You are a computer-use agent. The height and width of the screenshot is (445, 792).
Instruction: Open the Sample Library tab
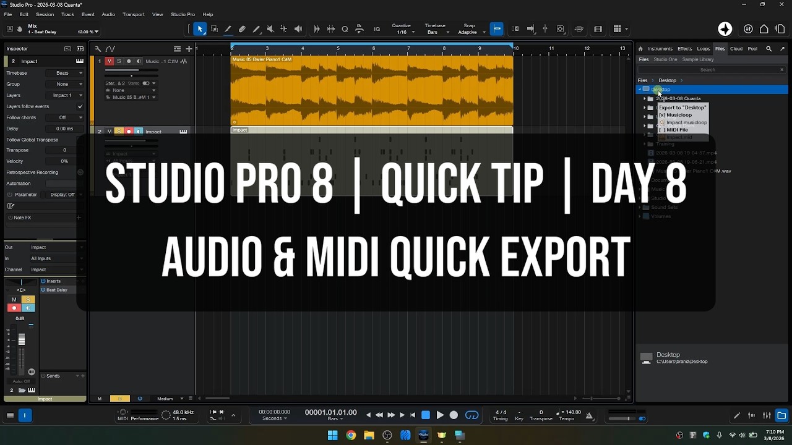pos(698,59)
